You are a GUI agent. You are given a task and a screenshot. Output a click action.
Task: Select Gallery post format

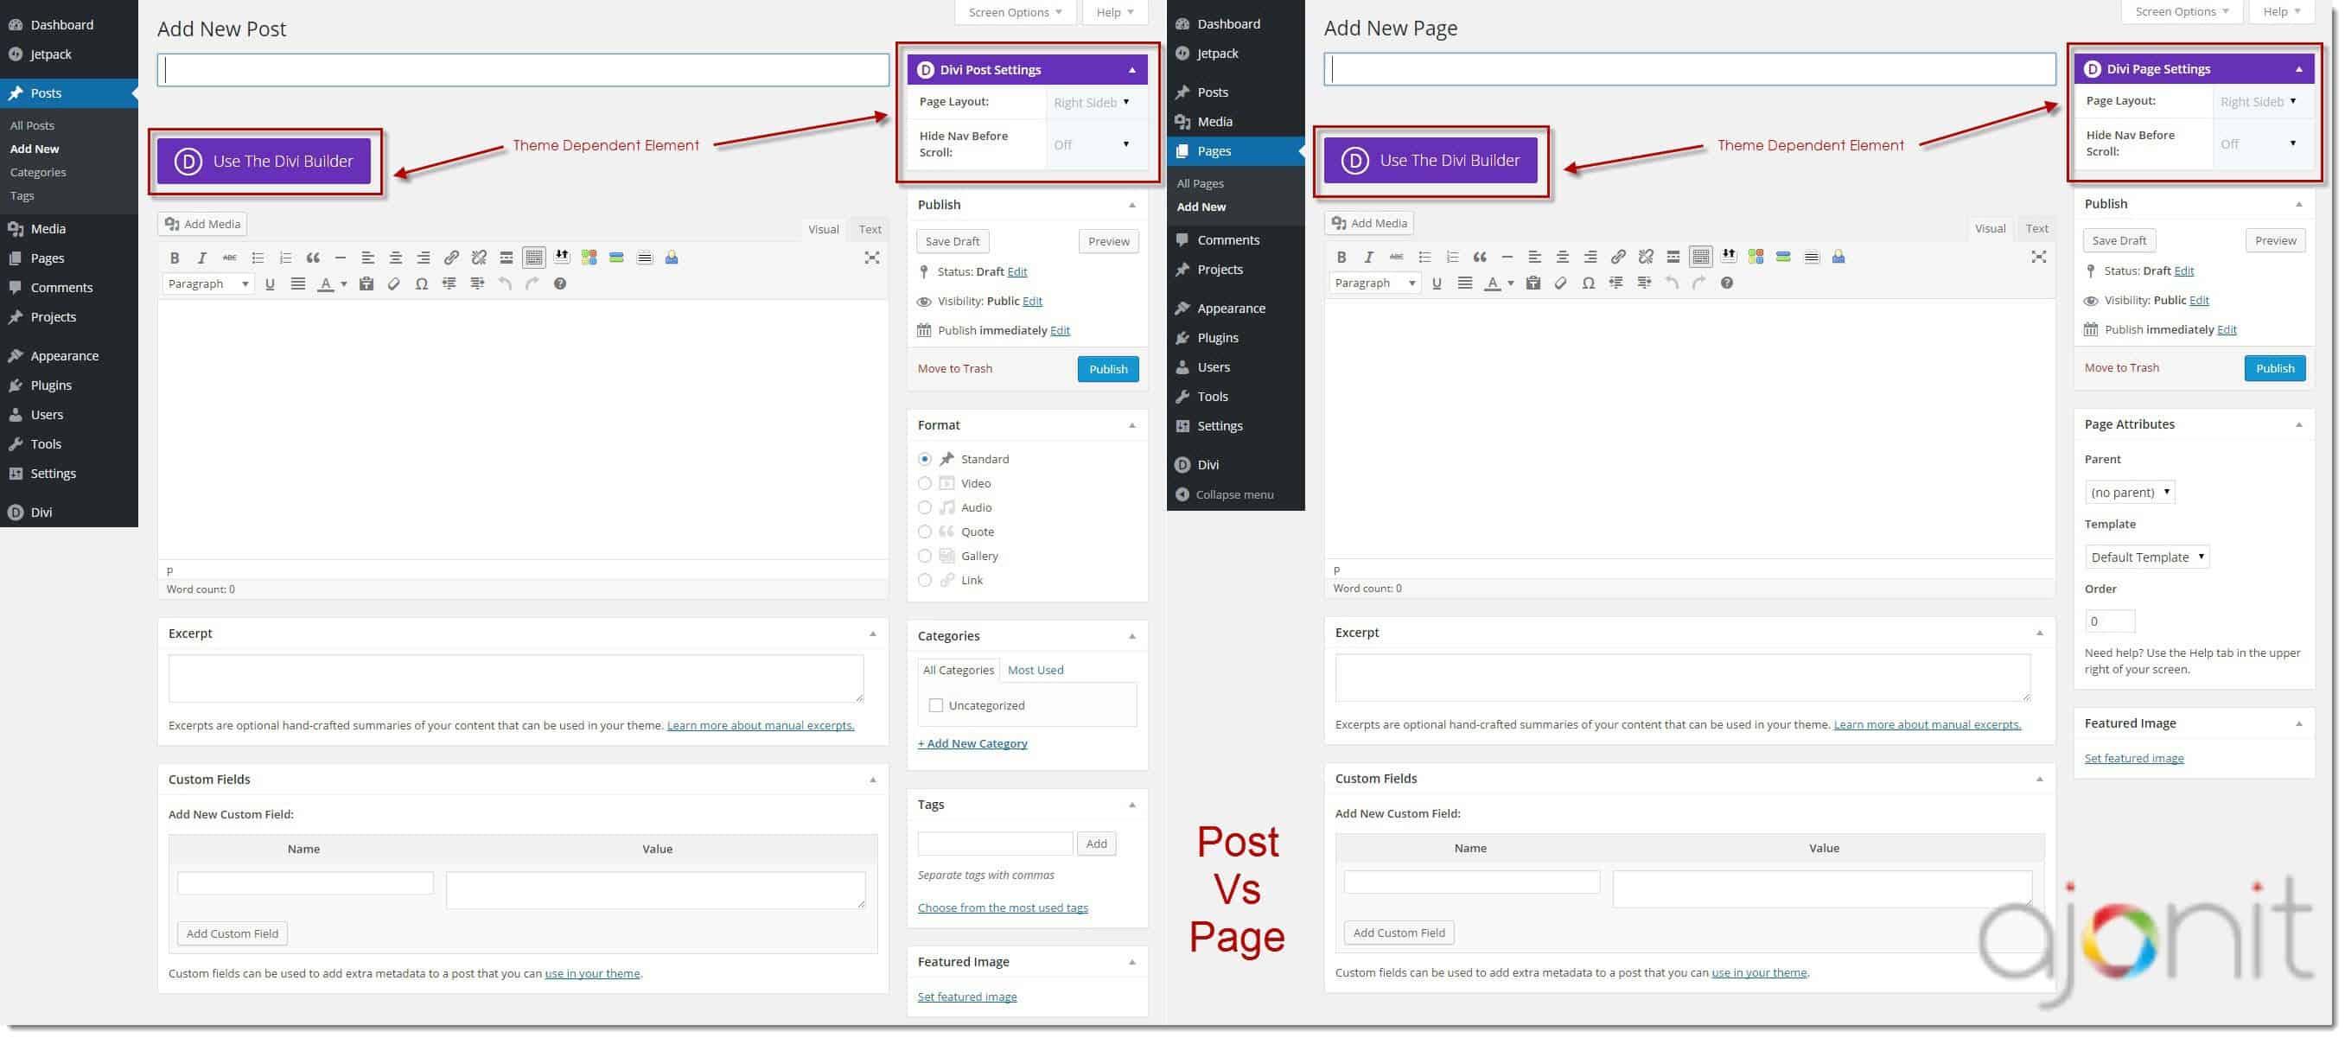[x=925, y=557]
